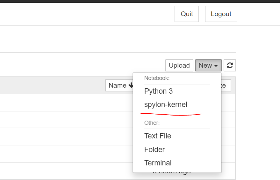Click the Notebook: section header in menu
Image resolution: width=280 pixels, height=180 pixels.
pos(157,78)
